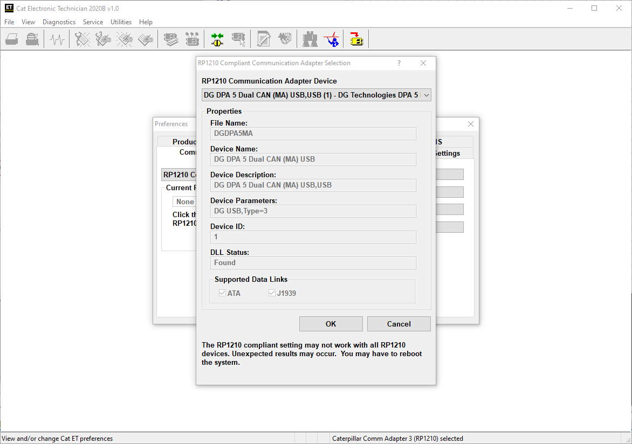Click the Print toolbar icon
Viewport: 632px width, 444px height.
[12, 39]
